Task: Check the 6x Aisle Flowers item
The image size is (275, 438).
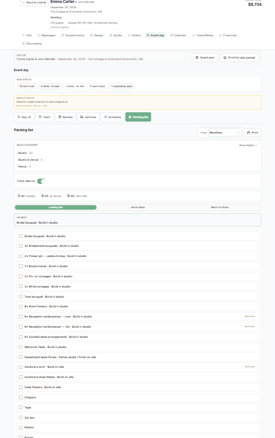Action: pyautogui.click(x=21, y=306)
